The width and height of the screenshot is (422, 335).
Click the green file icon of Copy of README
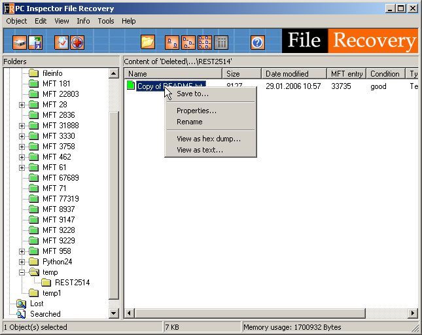coord(131,85)
